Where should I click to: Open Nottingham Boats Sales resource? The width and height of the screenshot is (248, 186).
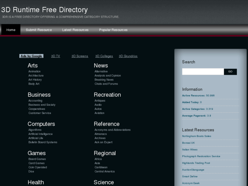(196, 136)
